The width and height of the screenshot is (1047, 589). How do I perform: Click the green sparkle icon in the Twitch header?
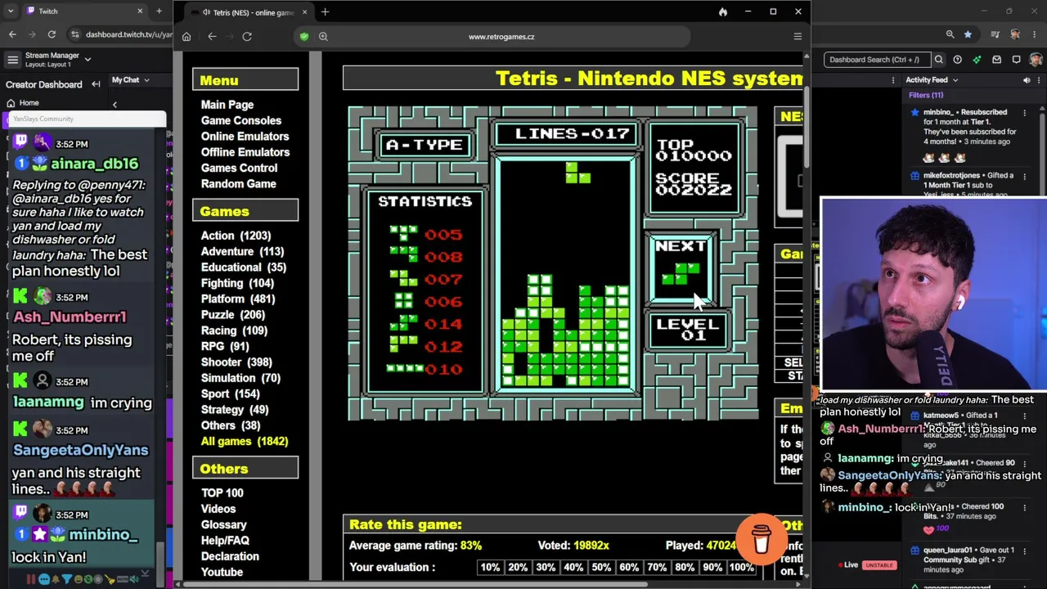977,60
